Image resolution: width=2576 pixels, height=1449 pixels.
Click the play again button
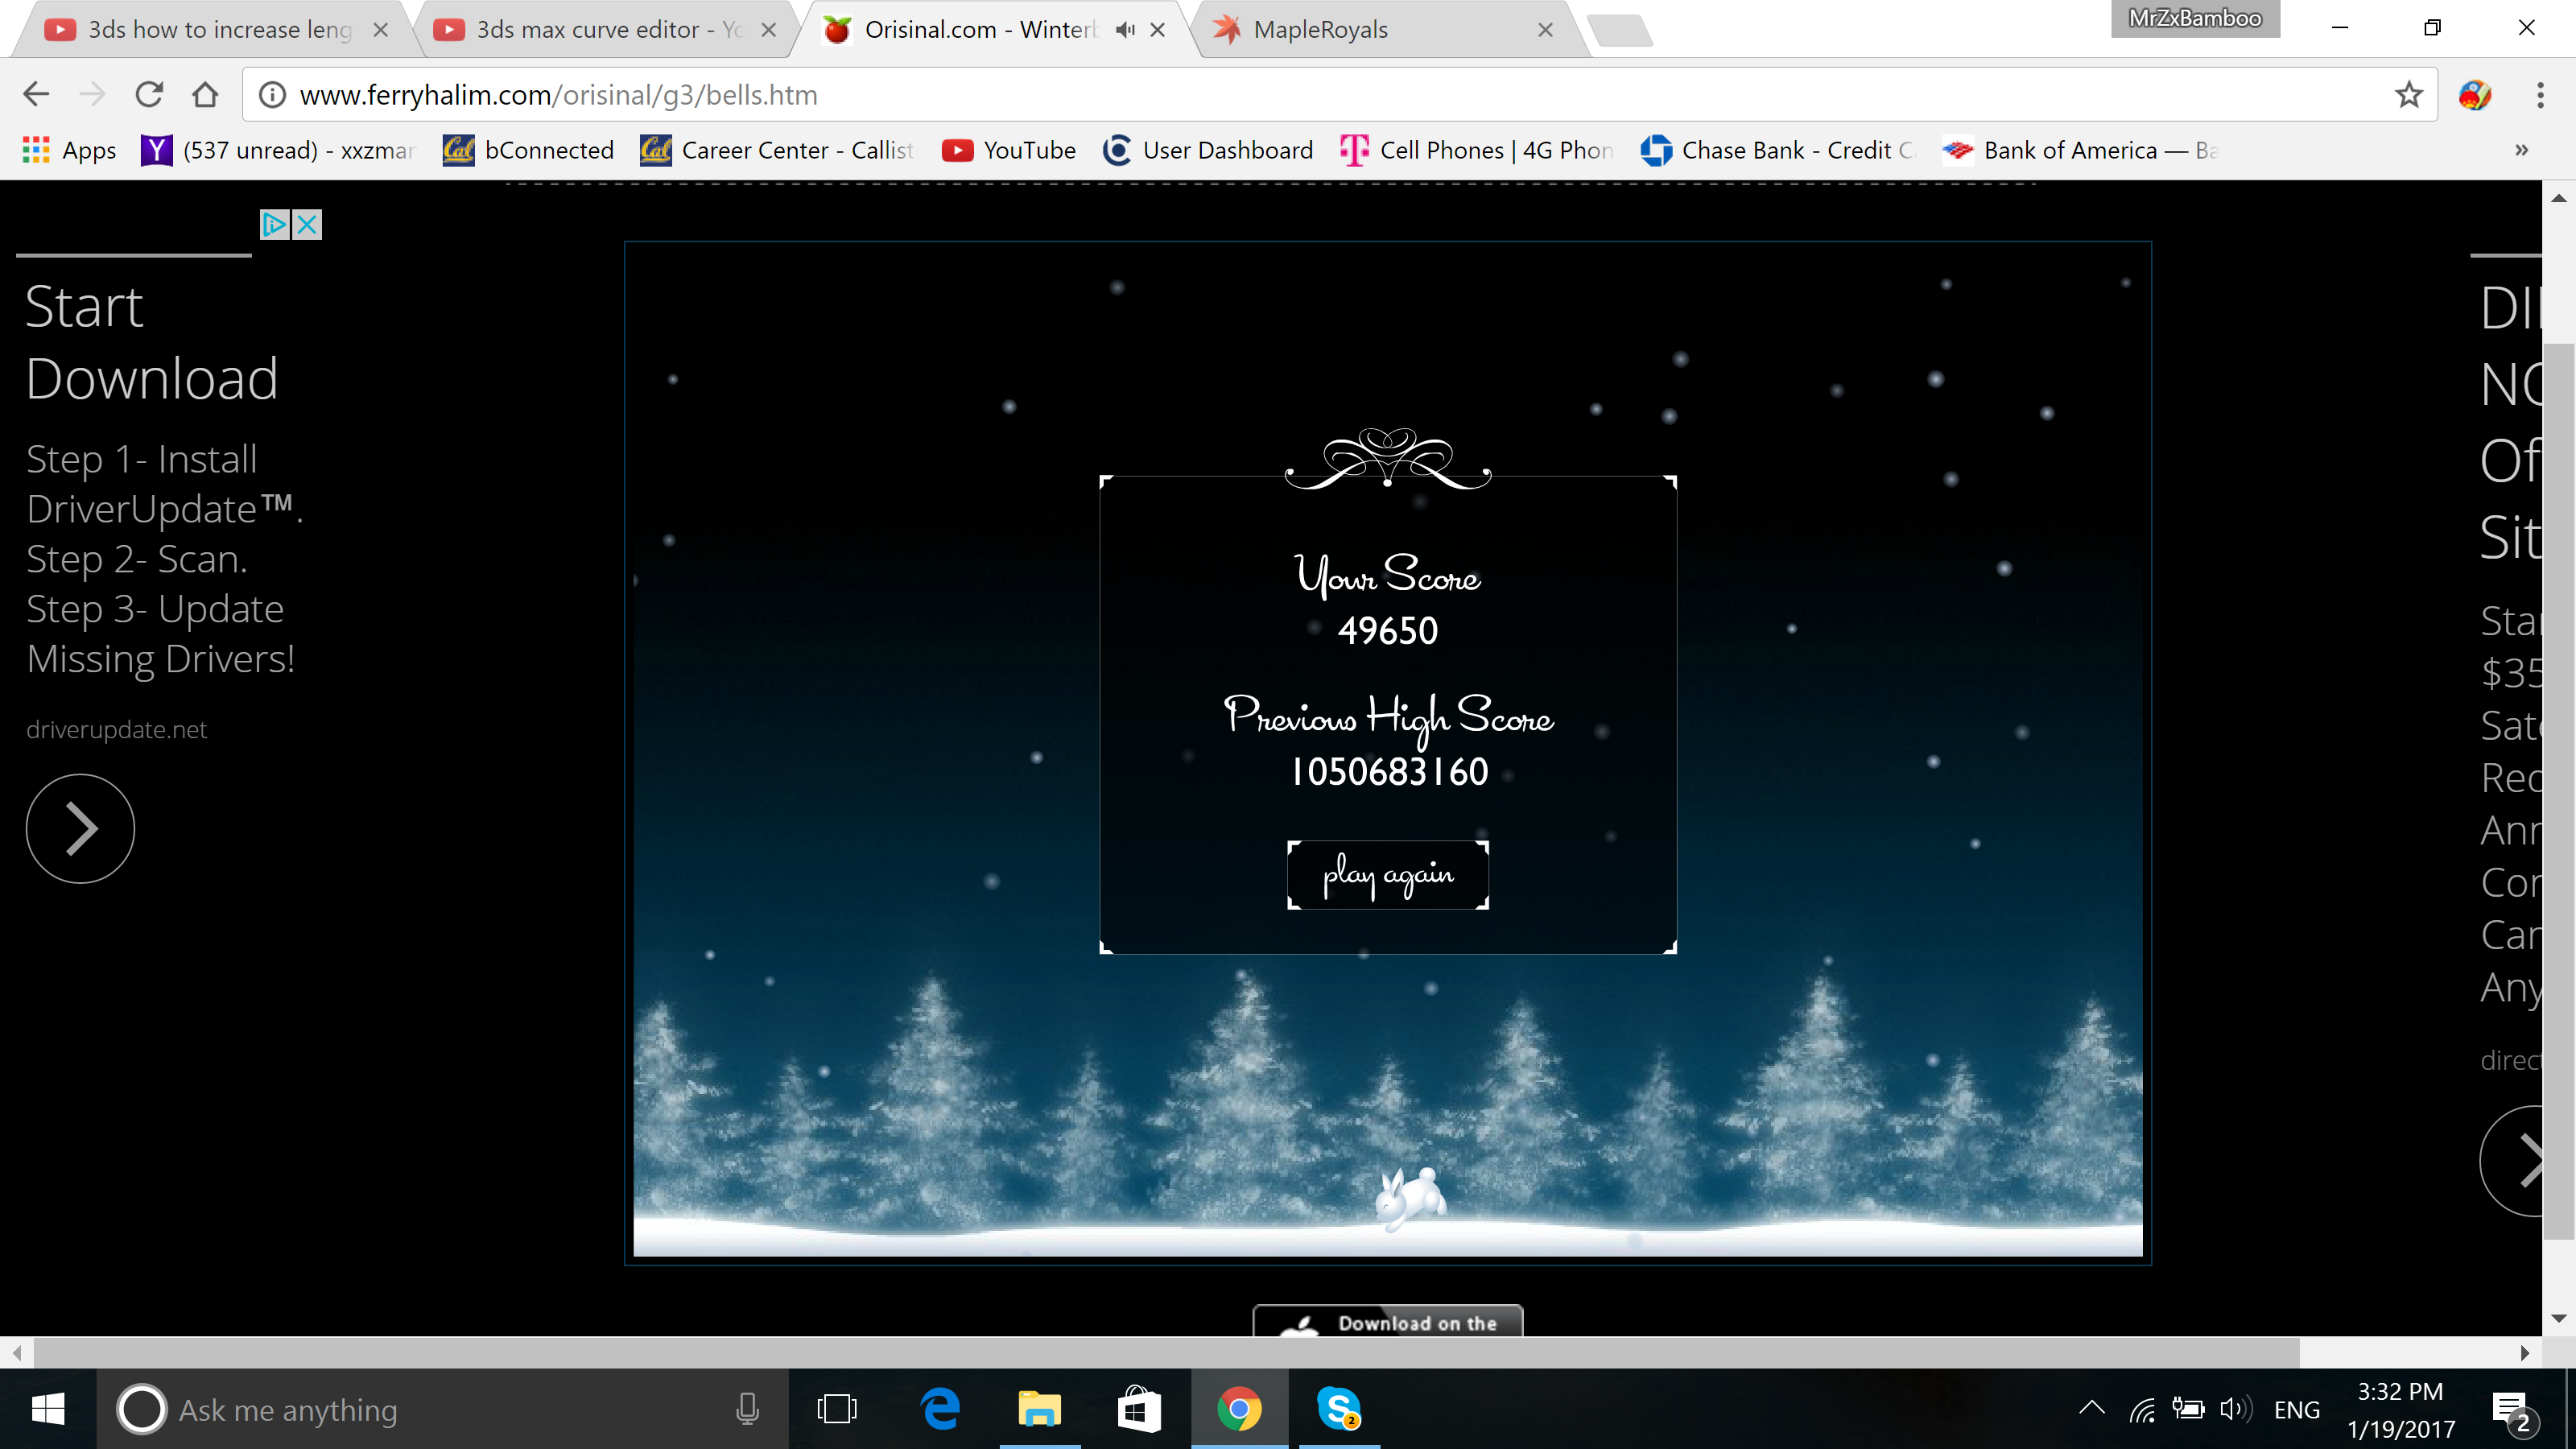click(x=1387, y=875)
